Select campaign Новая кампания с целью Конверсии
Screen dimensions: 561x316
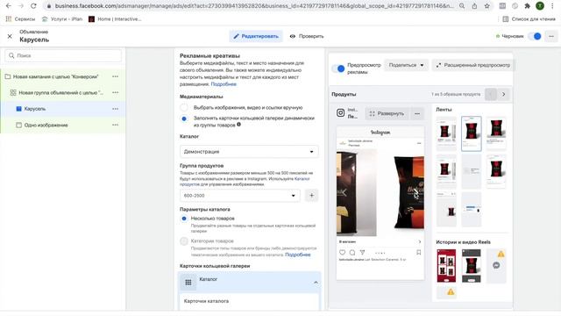click(x=55, y=76)
